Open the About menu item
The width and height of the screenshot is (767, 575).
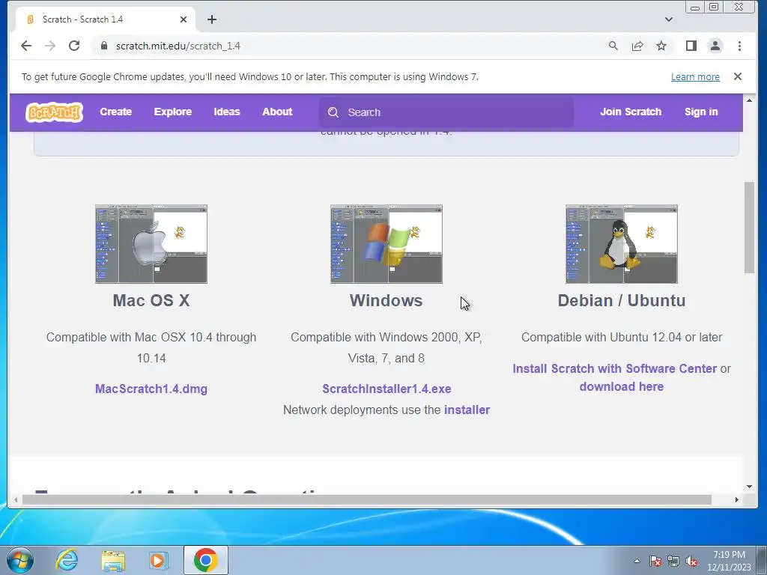(x=277, y=112)
